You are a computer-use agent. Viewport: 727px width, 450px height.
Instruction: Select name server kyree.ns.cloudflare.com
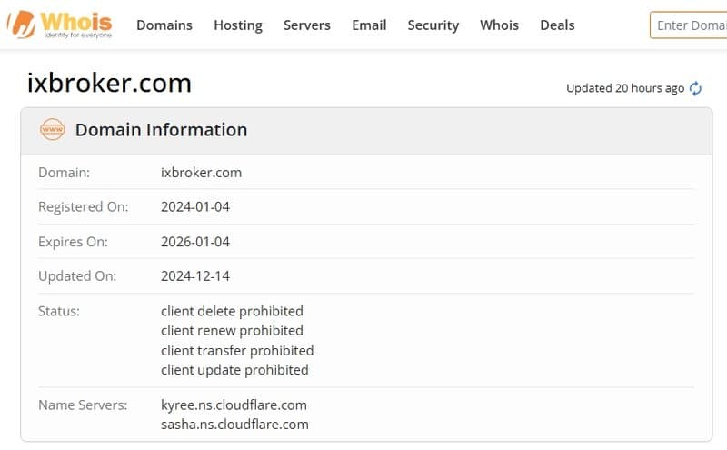pos(234,405)
